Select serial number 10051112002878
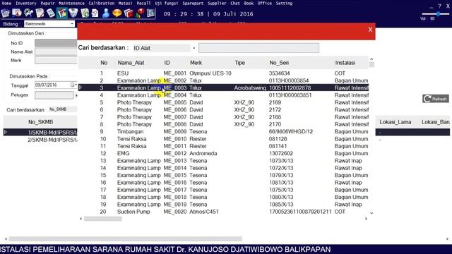 click(290, 87)
